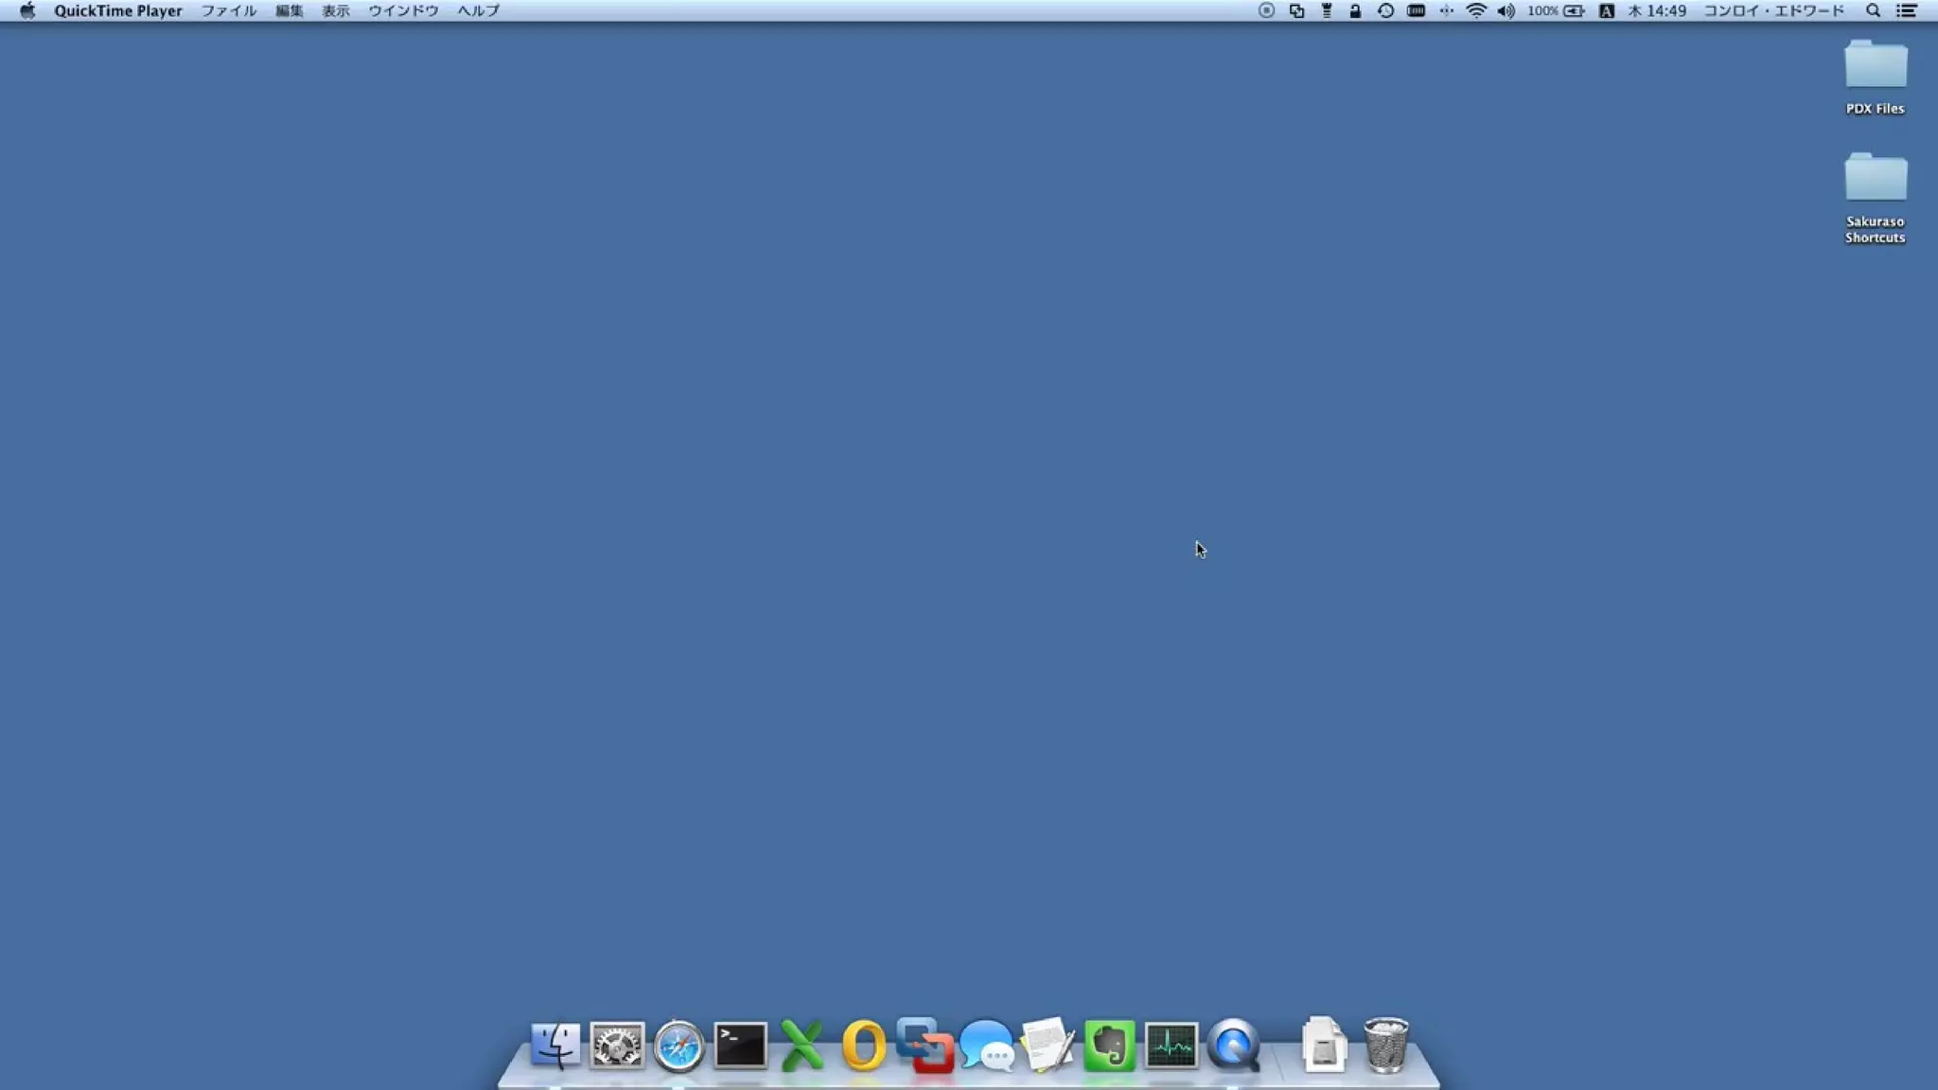Select the PDX Files desktop folder
The width and height of the screenshot is (1938, 1090).
tap(1875, 66)
